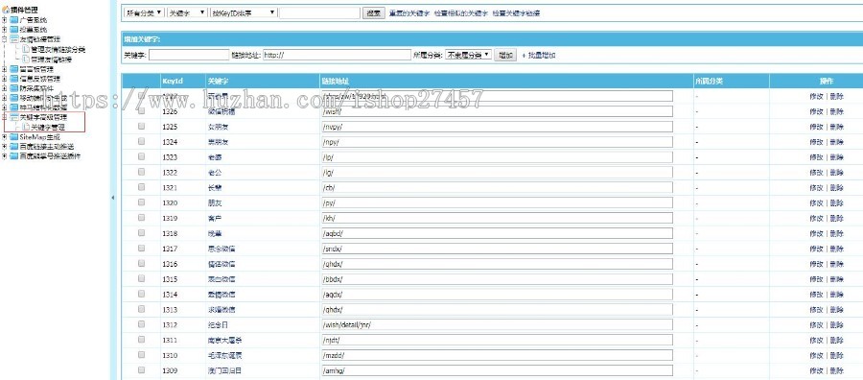Click the KeyId cell 1322

[x=170, y=173]
